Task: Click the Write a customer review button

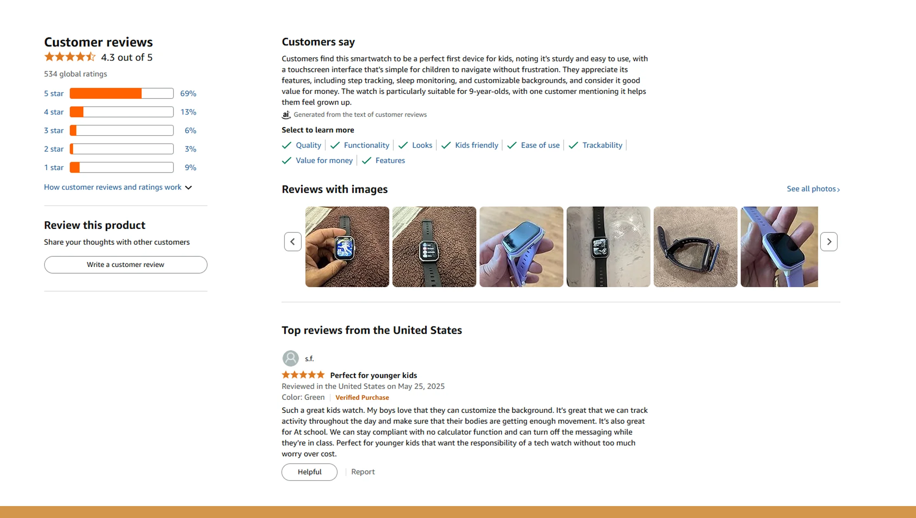Action: tap(125, 265)
